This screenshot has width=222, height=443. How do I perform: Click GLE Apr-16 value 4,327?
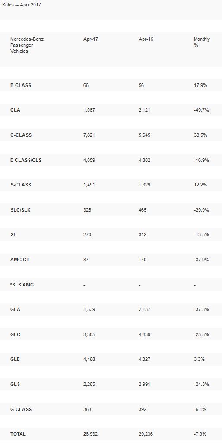(144, 360)
